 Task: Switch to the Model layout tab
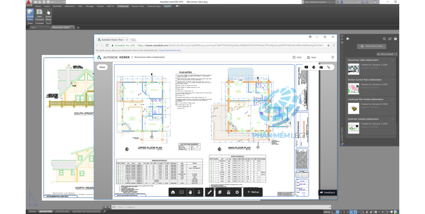coord(33,211)
